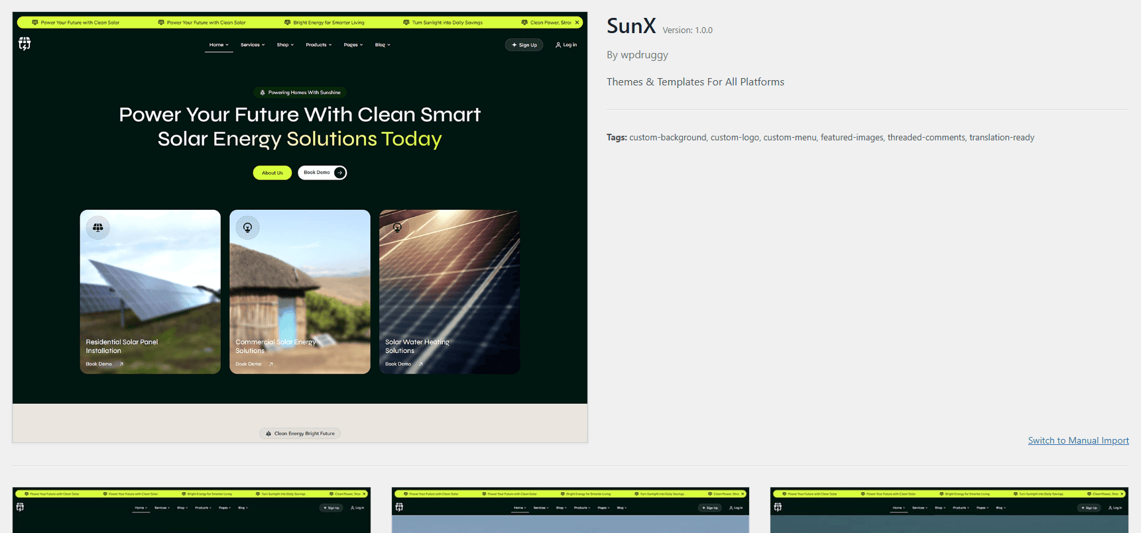Click the threaded-comments tag
Image resolution: width=1141 pixels, height=533 pixels.
926,138
